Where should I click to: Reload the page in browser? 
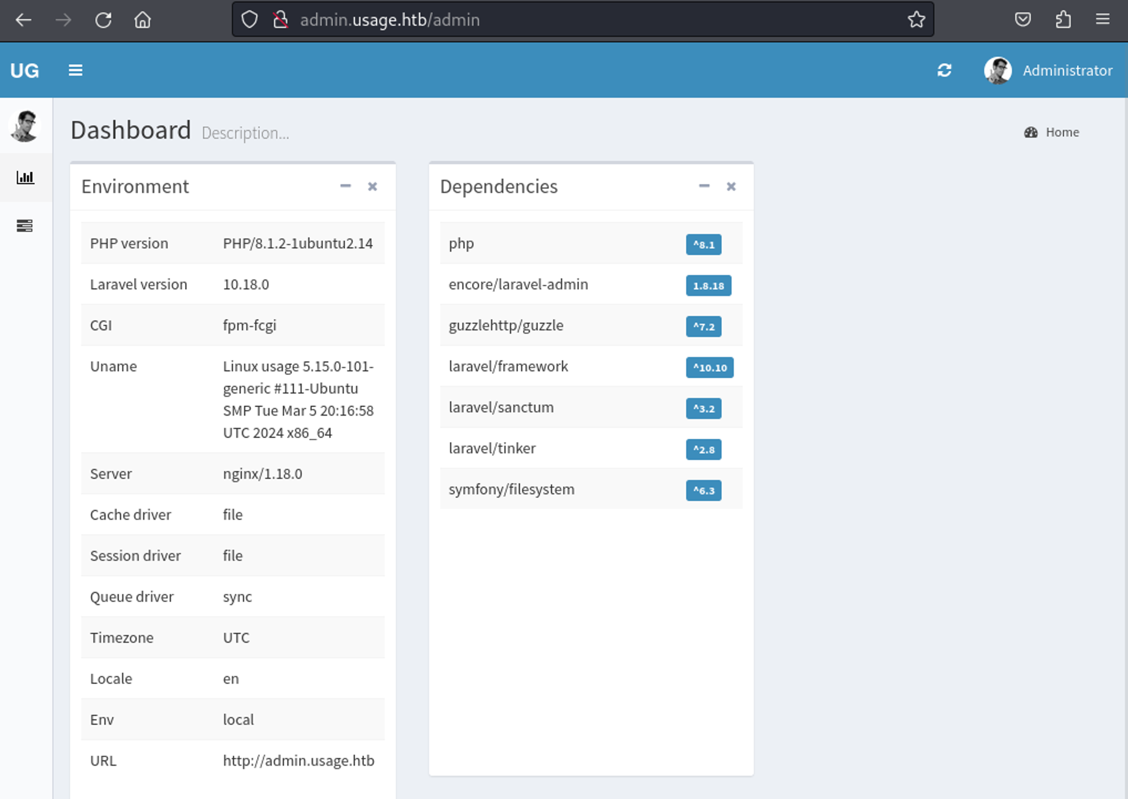coord(103,20)
